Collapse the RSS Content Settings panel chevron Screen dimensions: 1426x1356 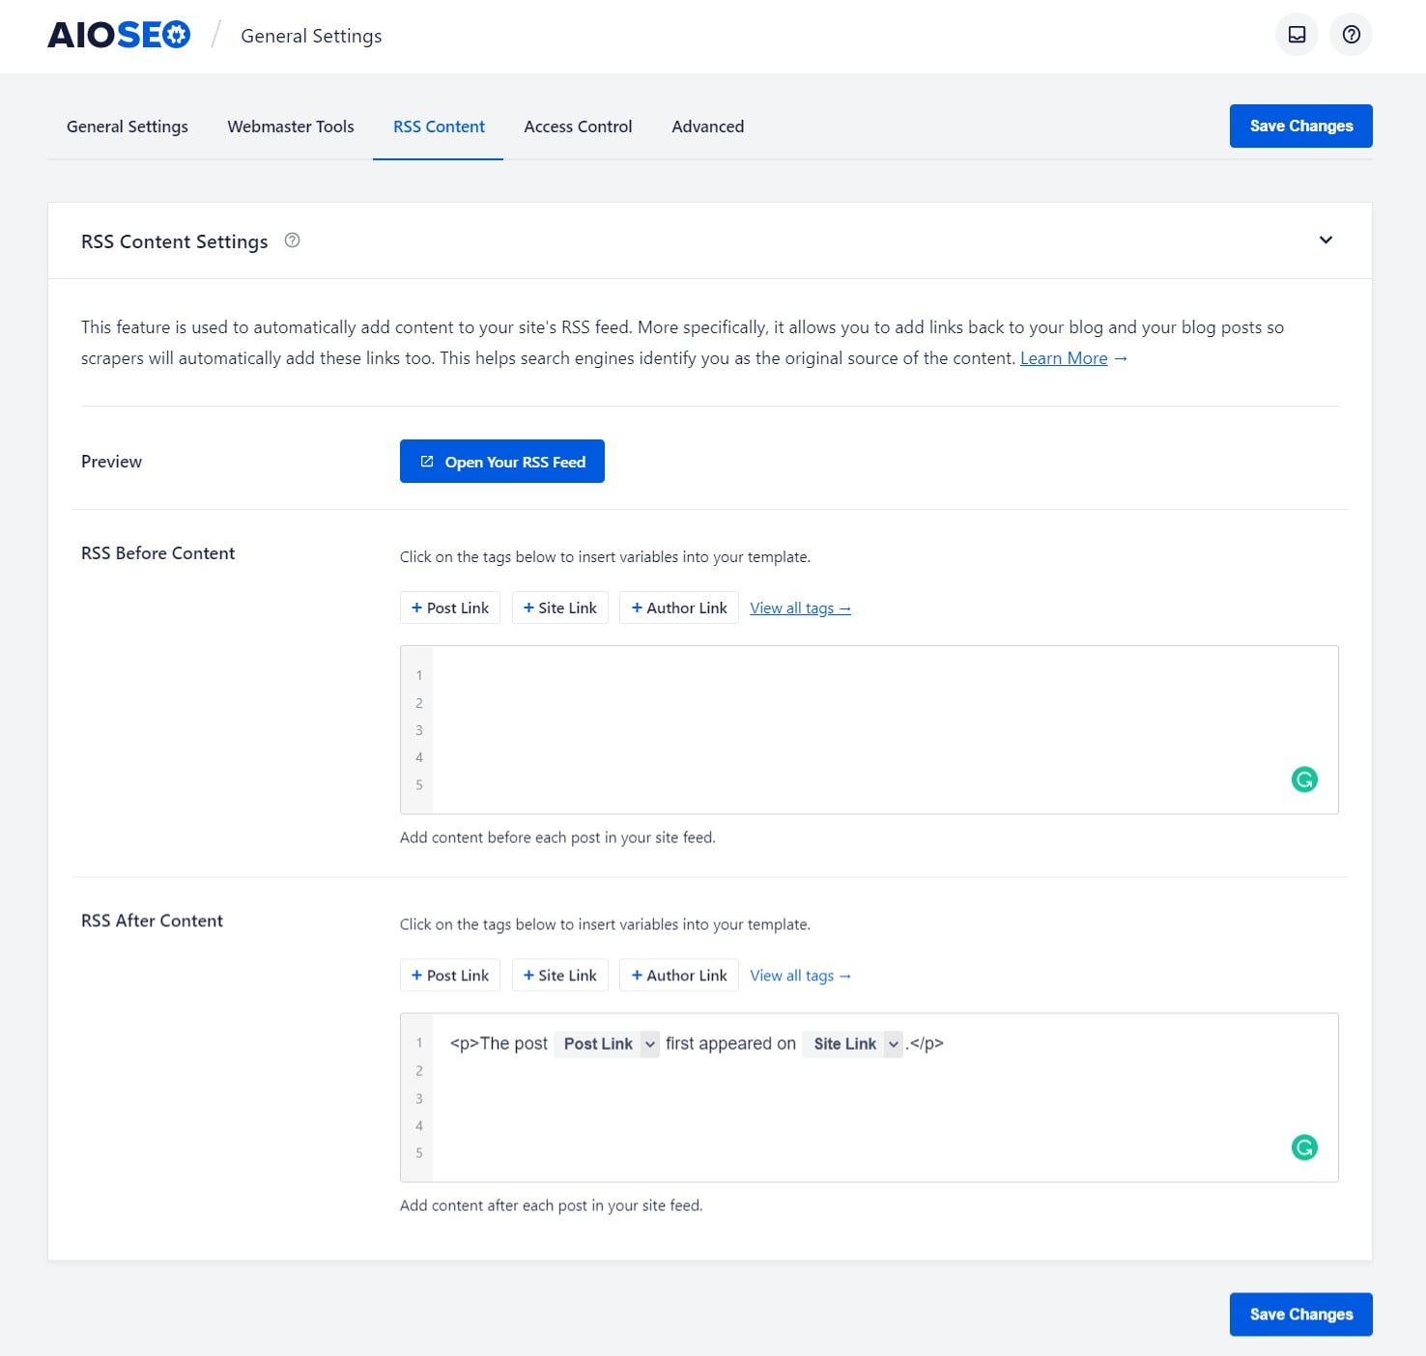1326,240
